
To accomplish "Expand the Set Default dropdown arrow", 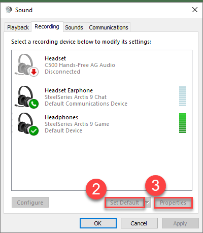I will pos(148,203).
